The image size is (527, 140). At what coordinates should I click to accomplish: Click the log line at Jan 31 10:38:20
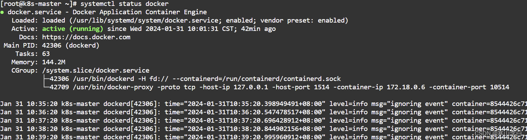(263, 129)
